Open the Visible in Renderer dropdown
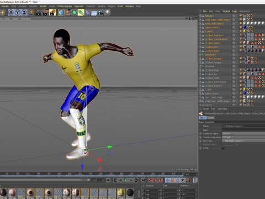The width and height of the screenshot is (265, 199). pyautogui.click(x=243, y=137)
